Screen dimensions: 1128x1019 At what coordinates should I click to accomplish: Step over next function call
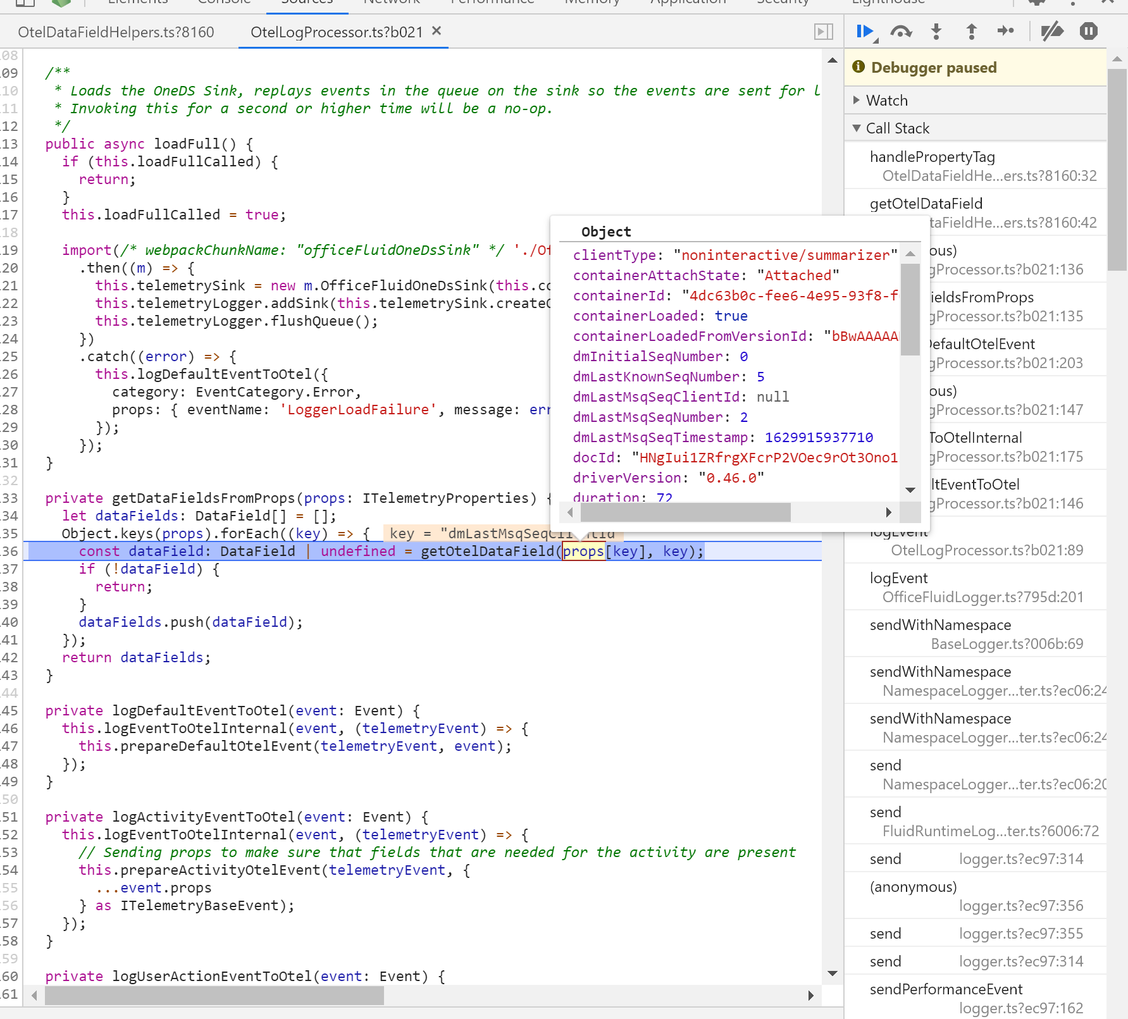[901, 31]
